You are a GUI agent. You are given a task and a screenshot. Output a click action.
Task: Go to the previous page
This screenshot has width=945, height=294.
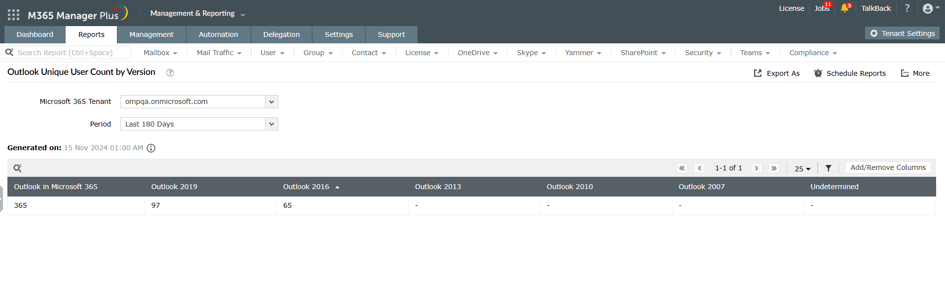(699, 168)
